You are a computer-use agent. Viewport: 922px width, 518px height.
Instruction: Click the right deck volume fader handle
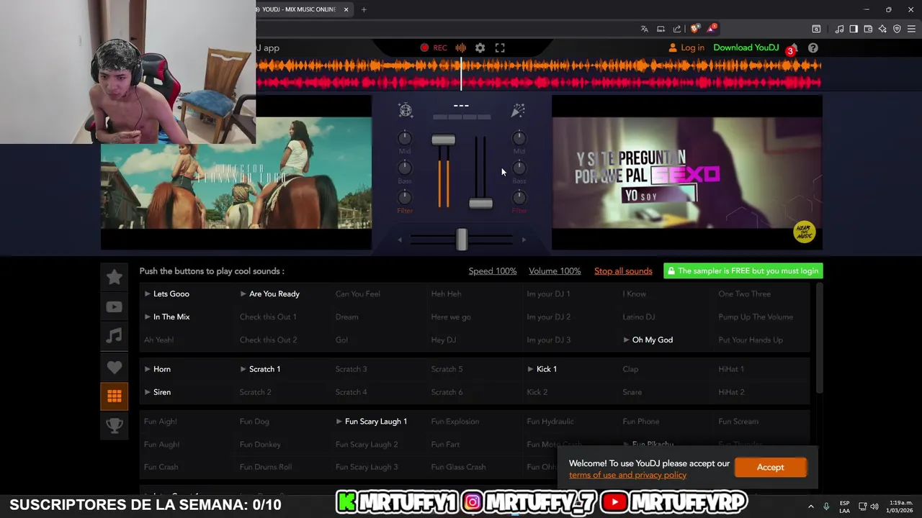coord(480,204)
